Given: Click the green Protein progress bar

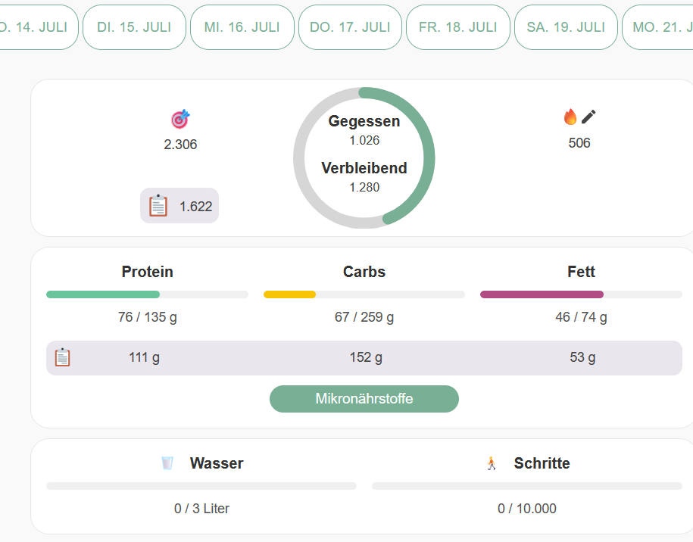Looking at the screenshot, I should point(147,294).
